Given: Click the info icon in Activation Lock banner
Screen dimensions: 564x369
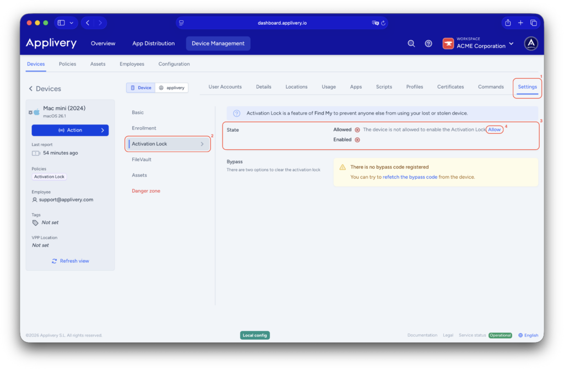Looking at the screenshot, I should click(237, 113).
